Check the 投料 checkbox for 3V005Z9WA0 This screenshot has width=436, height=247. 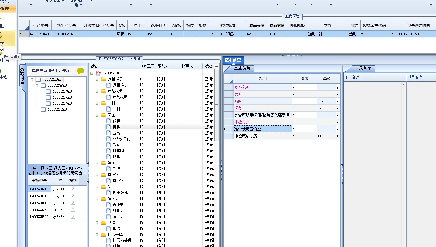point(73,210)
